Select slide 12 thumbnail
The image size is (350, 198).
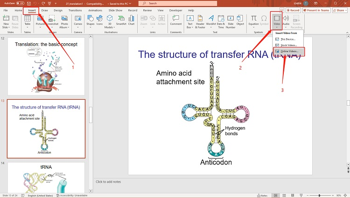point(46,66)
